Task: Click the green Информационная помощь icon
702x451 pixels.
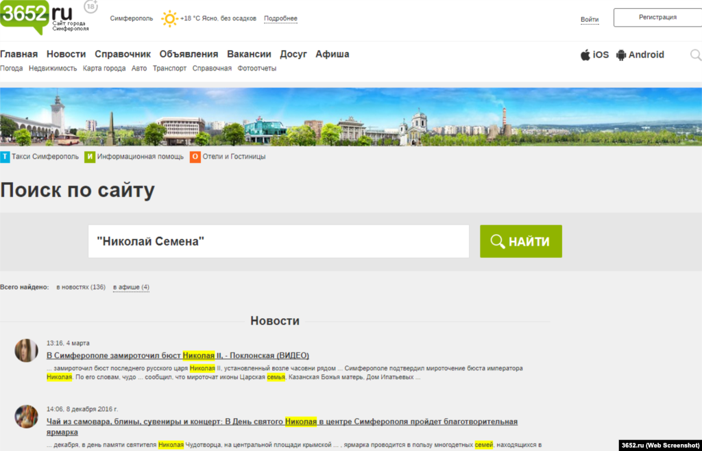Action: 90,157
